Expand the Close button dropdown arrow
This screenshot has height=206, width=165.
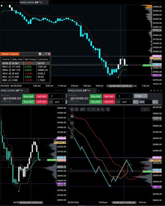(x=145, y=96)
